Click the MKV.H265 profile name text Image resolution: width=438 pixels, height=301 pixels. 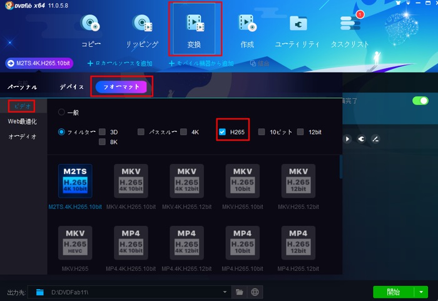pyautogui.click(x=75, y=269)
